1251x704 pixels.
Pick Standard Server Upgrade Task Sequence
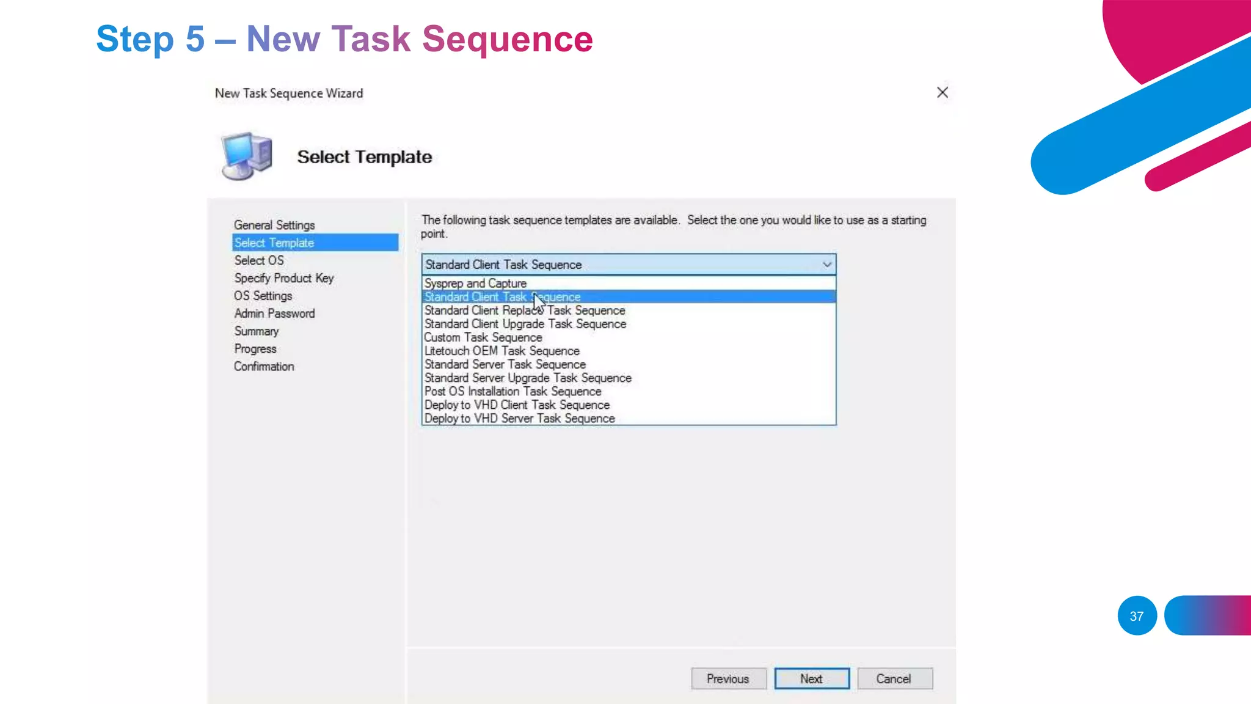[x=528, y=378]
